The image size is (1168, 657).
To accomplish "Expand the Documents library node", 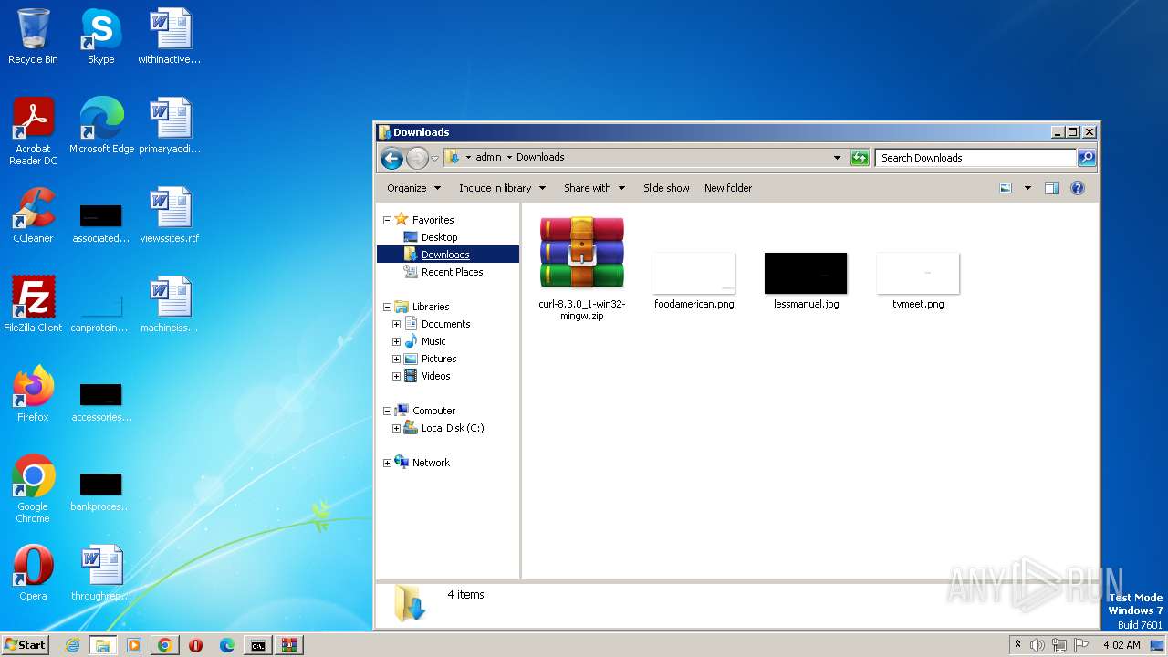I will pyautogui.click(x=396, y=324).
